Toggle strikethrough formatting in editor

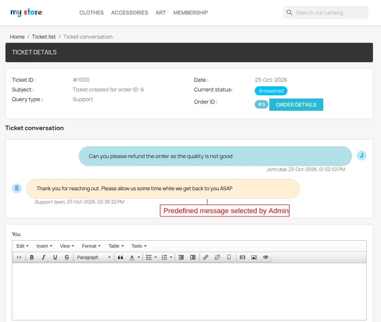67,257
